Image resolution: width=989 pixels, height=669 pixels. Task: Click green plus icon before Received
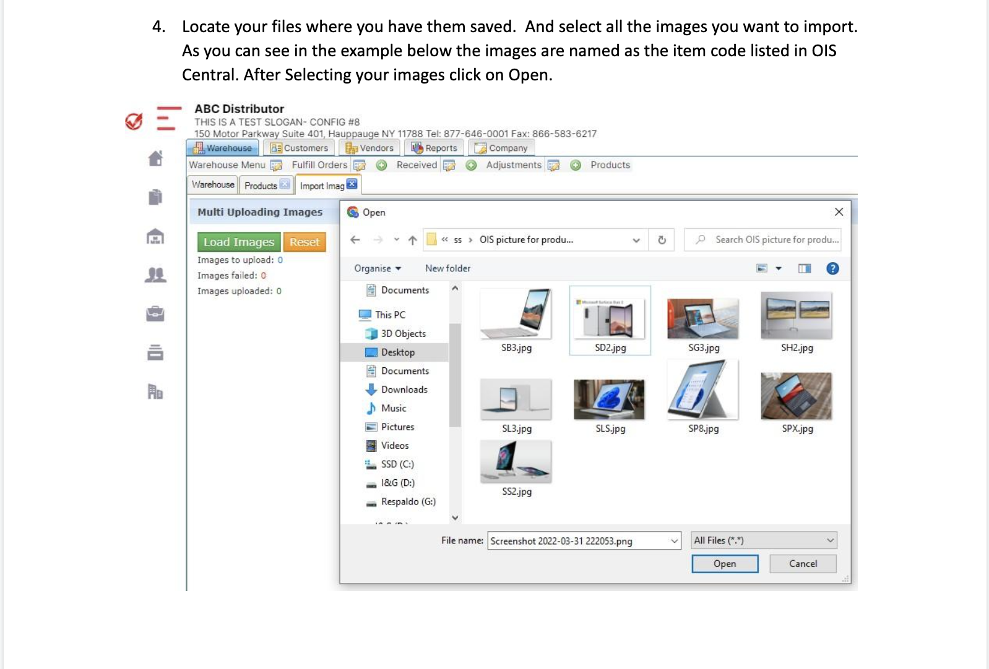pyautogui.click(x=382, y=165)
